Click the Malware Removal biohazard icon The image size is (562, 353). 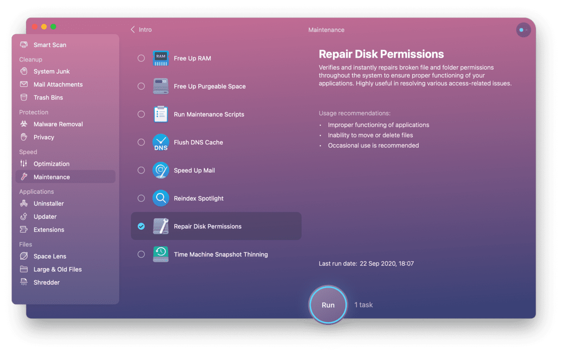(x=24, y=124)
